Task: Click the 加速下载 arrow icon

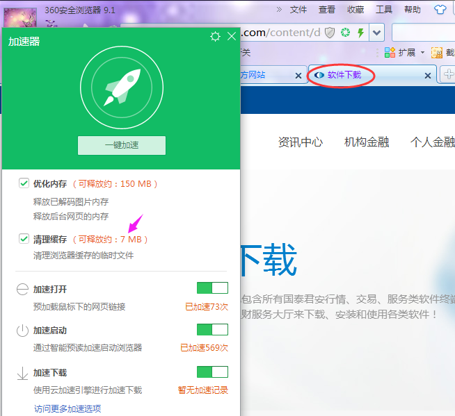Action: (22, 374)
